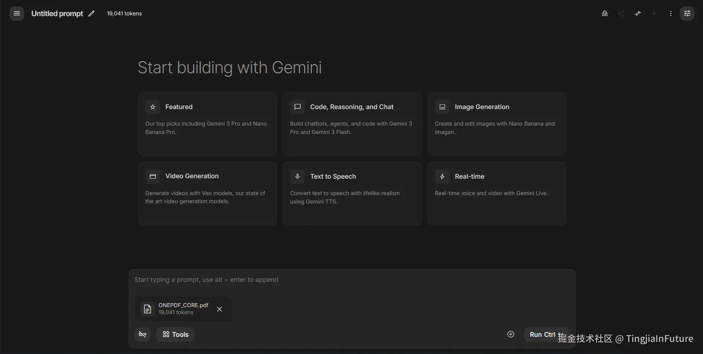Choose the Video Generation category
703x354 pixels.
tap(207, 193)
